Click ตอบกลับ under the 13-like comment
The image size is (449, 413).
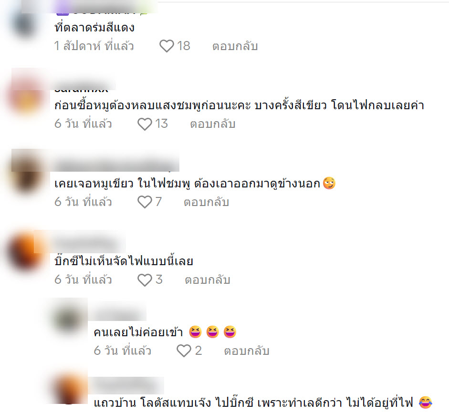[213, 124]
